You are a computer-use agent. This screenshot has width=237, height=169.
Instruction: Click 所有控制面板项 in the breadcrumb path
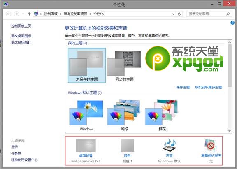[x=75, y=14]
